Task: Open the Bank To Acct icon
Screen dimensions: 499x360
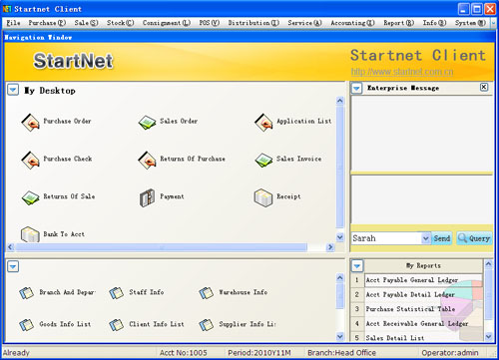Action: click(x=30, y=234)
